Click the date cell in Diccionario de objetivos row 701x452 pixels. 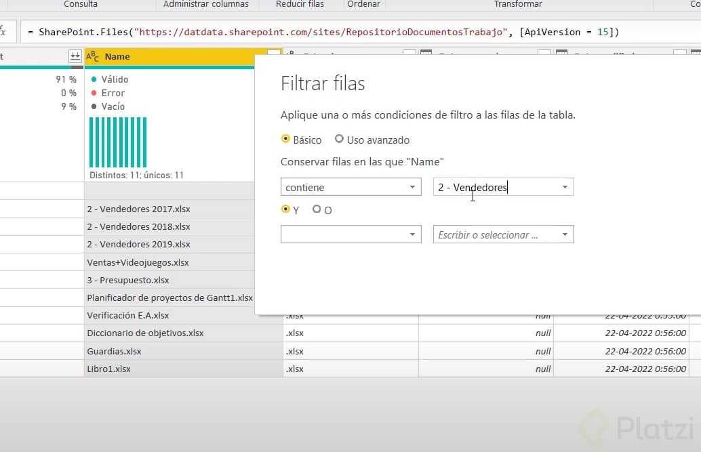coord(622,333)
